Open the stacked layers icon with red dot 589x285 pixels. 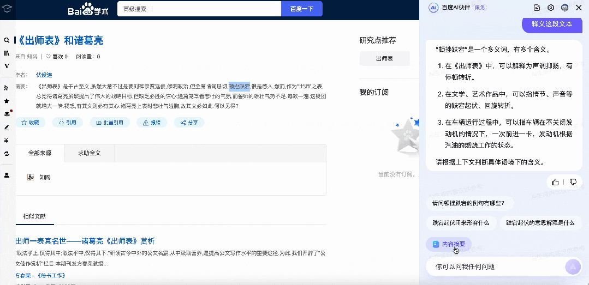click(x=7, y=114)
